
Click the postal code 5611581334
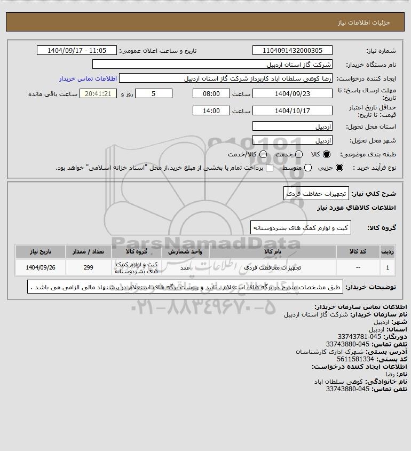point(355,359)
